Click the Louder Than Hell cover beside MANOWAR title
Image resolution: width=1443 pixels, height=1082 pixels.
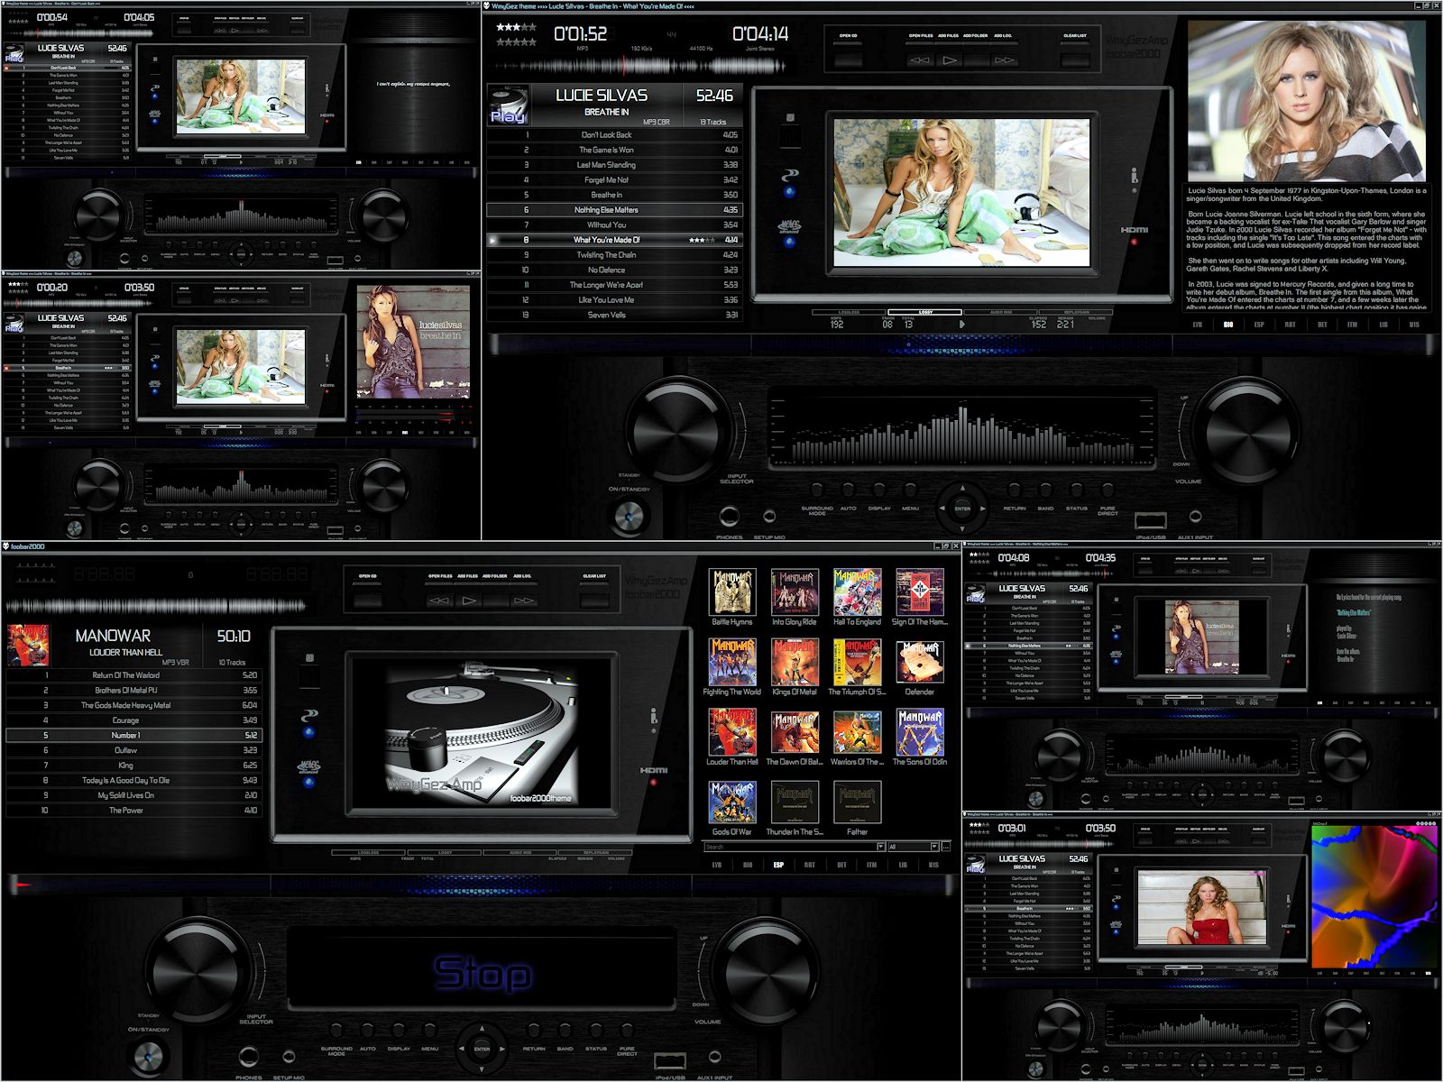click(x=28, y=645)
